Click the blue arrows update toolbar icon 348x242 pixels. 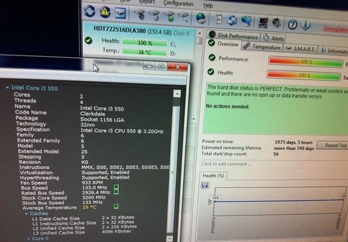pos(232,20)
